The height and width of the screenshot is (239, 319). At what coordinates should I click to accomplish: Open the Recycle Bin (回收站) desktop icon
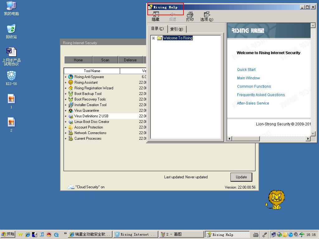pos(11,31)
